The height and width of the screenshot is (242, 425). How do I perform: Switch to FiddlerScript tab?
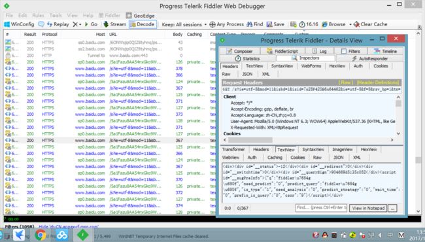[x=282, y=51]
